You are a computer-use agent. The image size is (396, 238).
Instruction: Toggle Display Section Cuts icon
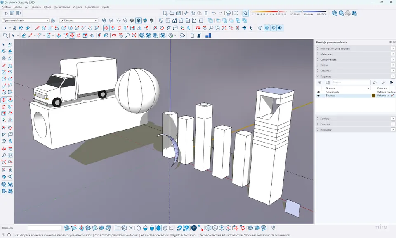[273, 28]
